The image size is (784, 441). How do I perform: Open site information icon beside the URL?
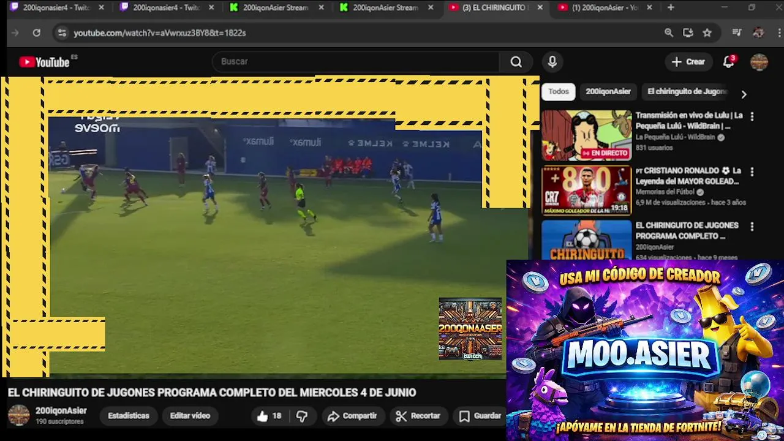tap(61, 33)
